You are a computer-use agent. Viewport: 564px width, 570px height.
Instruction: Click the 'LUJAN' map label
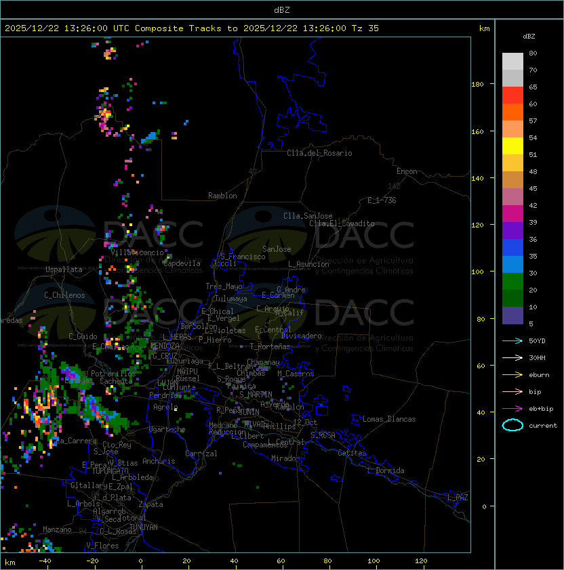coord(167,383)
